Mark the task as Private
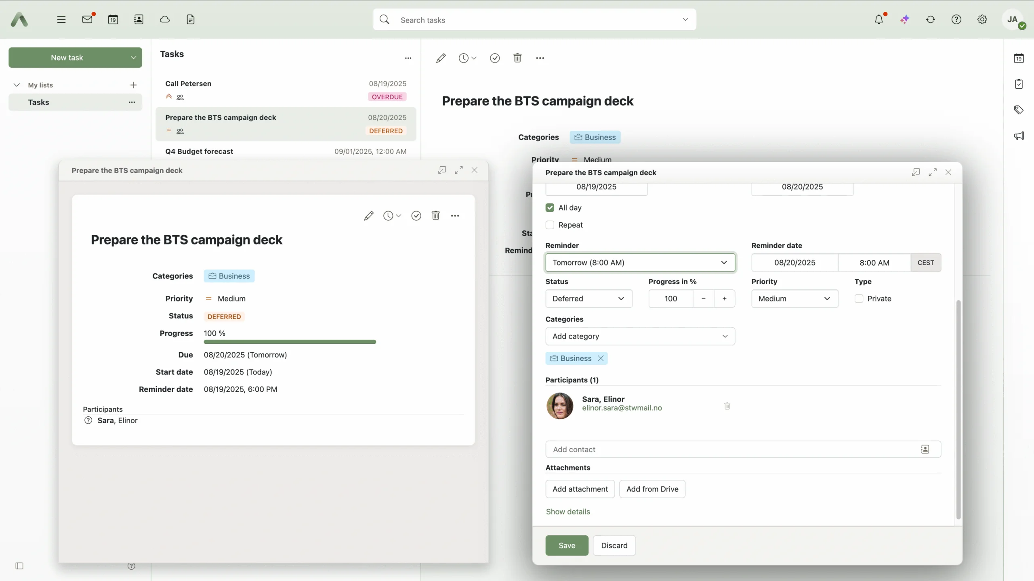1034x581 pixels. pyautogui.click(x=859, y=299)
